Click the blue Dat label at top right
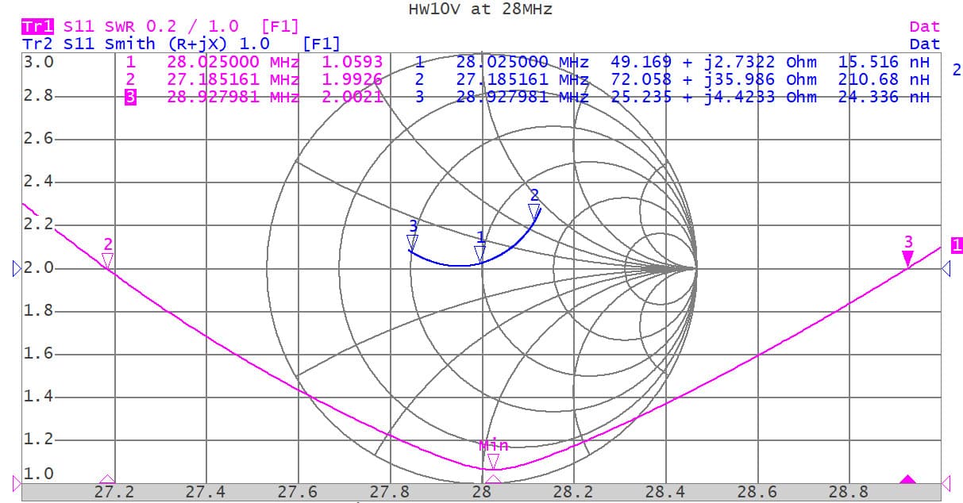This screenshot has width=963, height=503. point(925,44)
